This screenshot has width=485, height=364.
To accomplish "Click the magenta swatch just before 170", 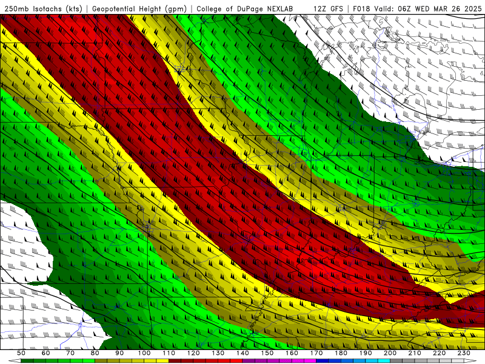I will [310, 361].
